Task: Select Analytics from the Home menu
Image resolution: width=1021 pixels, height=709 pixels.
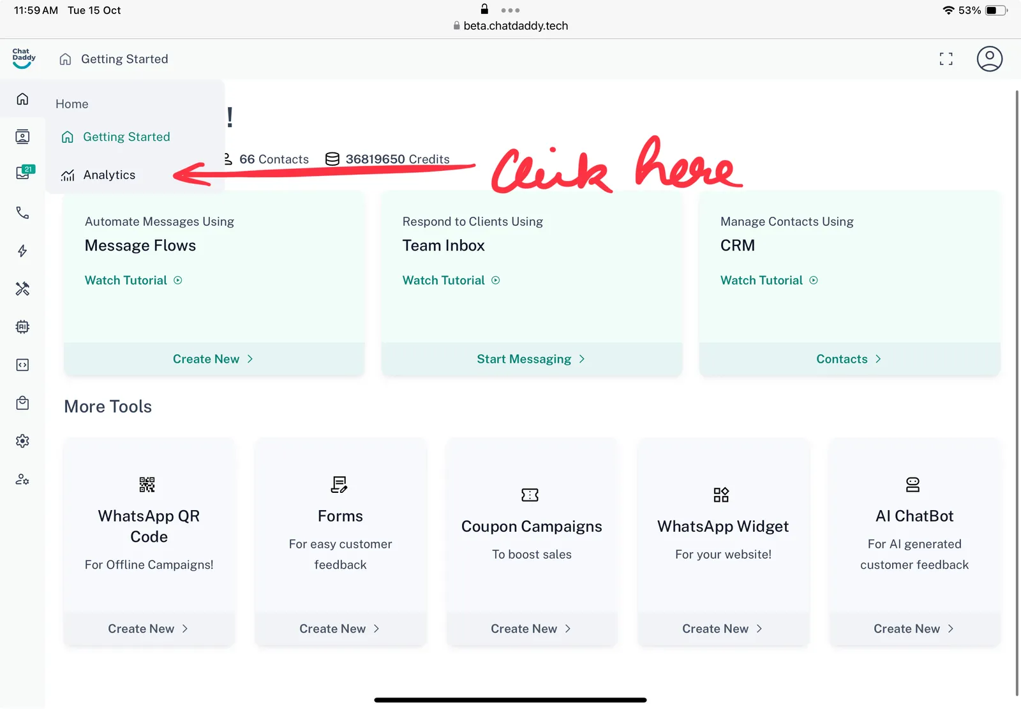Action: click(x=108, y=175)
